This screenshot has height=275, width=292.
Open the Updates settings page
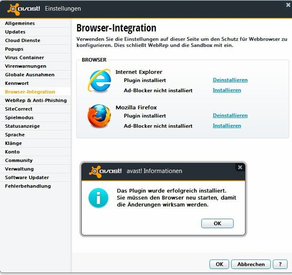[36, 32]
